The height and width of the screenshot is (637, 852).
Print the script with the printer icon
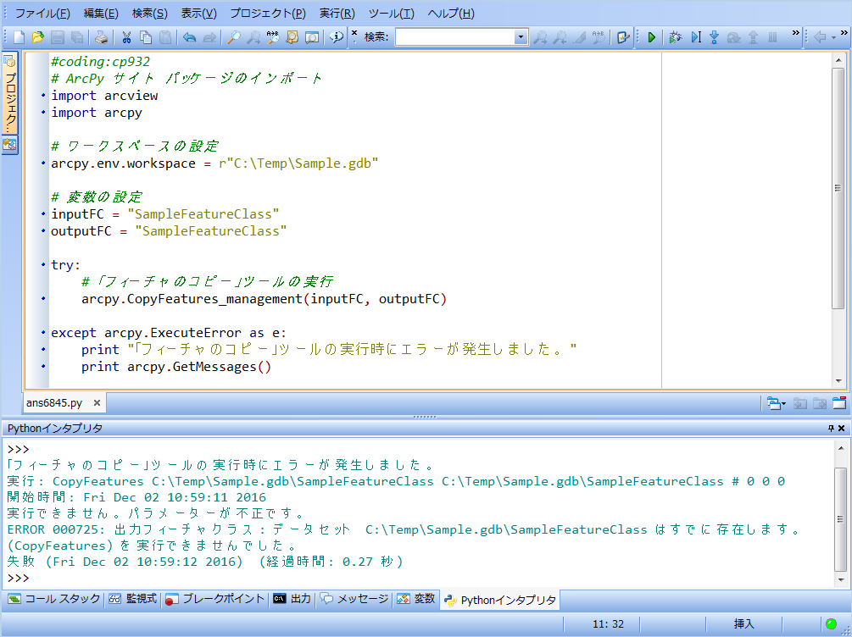point(101,37)
